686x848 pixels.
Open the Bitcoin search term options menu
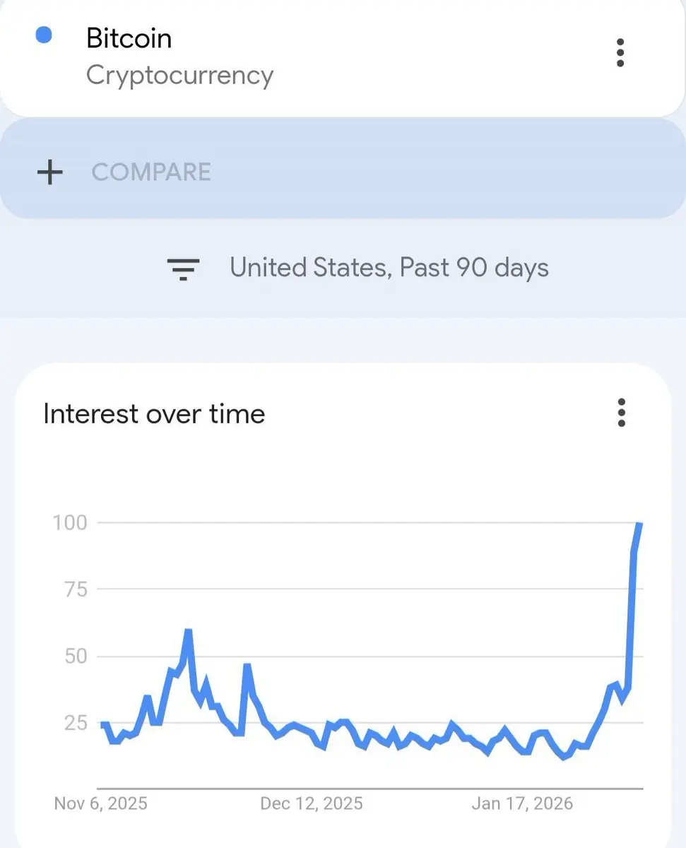[x=620, y=53]
